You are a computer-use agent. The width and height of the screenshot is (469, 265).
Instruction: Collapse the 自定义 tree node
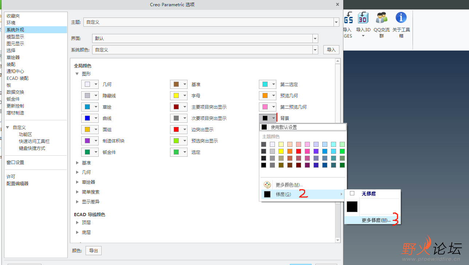[x=8, y=127]
